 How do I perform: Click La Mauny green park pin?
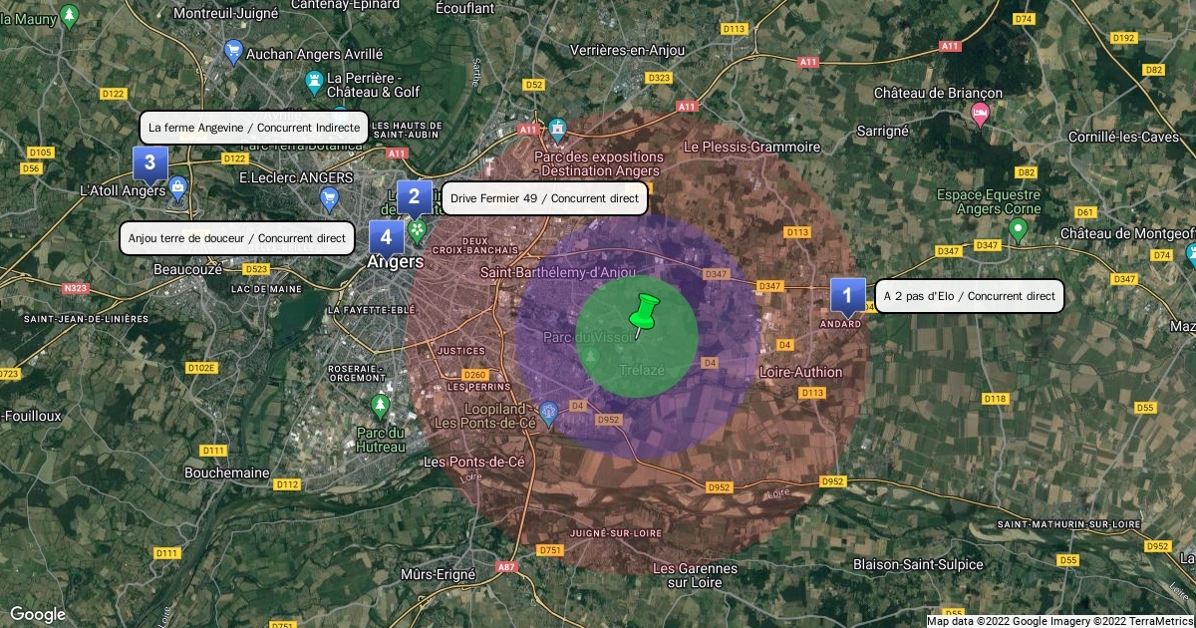(69, 15)
